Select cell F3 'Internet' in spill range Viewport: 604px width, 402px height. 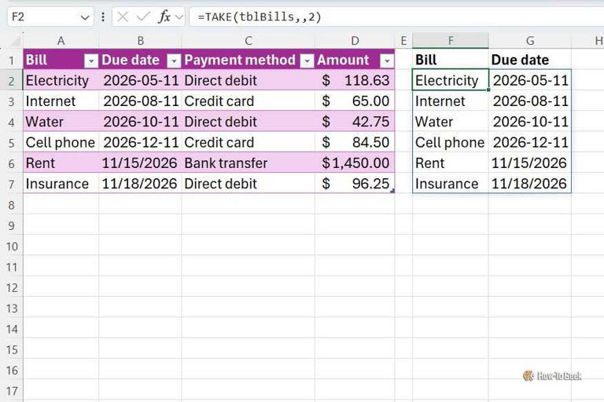(451, 101)
